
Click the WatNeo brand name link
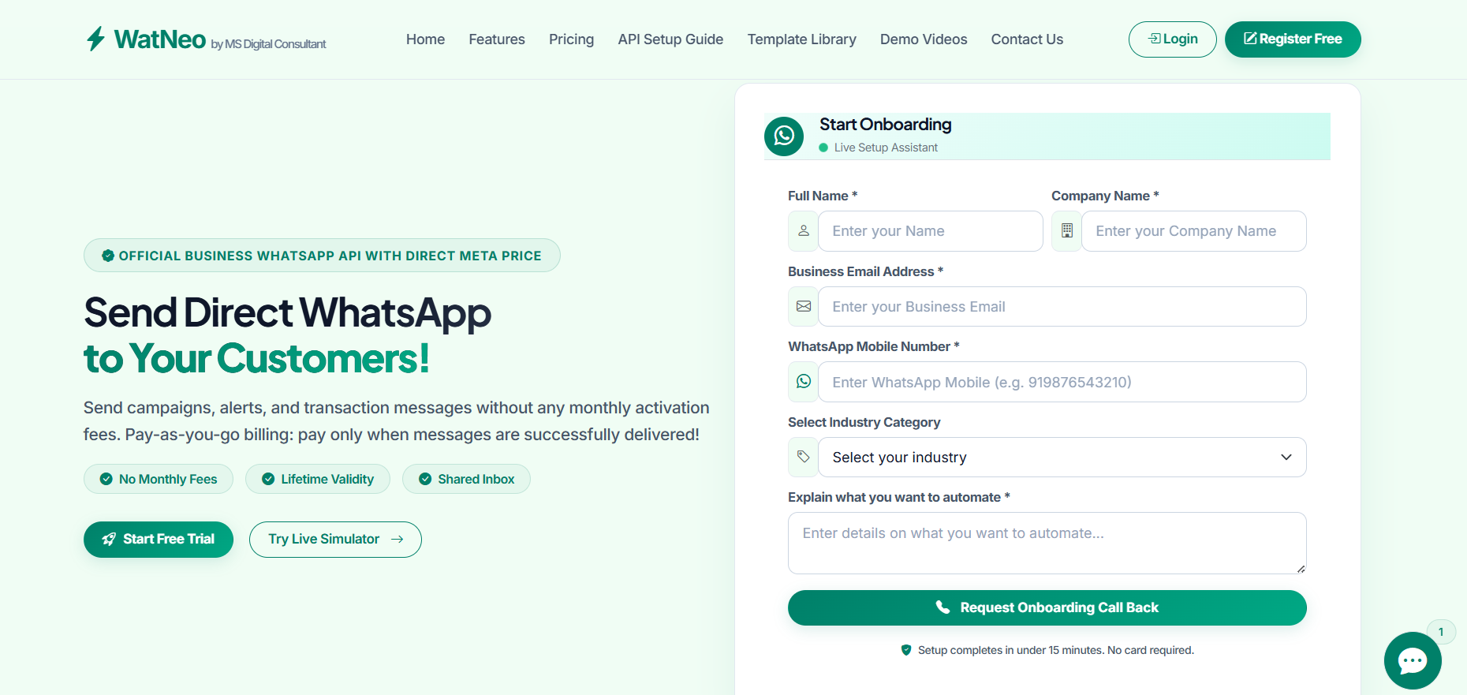[x=160, y=39]
